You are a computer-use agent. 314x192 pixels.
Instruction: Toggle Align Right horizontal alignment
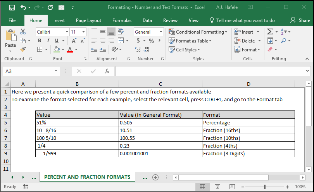click(x=111, y=41)
